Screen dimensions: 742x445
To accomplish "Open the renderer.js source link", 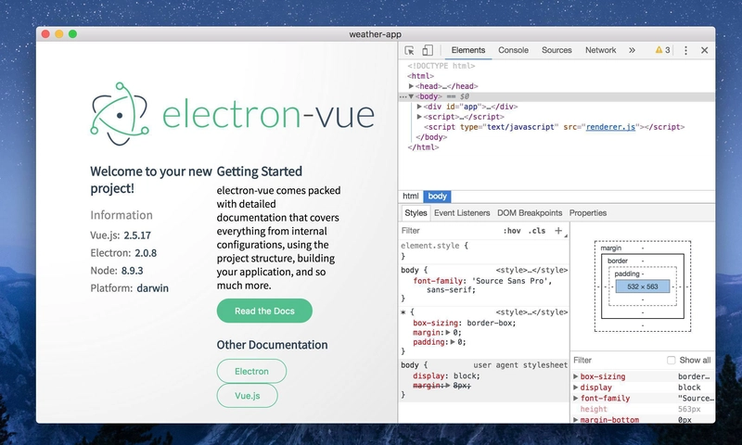I will [x=610, y=127].
